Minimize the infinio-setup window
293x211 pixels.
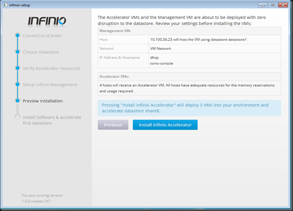pos(263,5)
